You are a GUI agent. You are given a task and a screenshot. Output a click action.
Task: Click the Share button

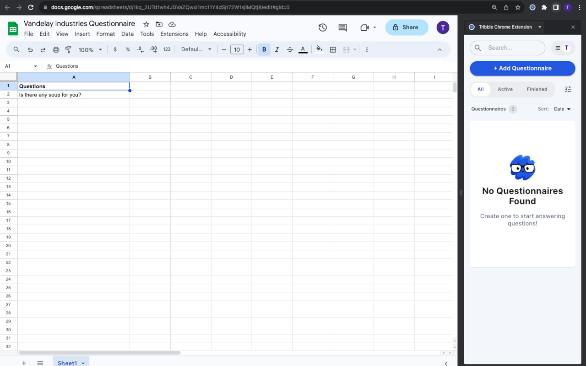[407, 27]
